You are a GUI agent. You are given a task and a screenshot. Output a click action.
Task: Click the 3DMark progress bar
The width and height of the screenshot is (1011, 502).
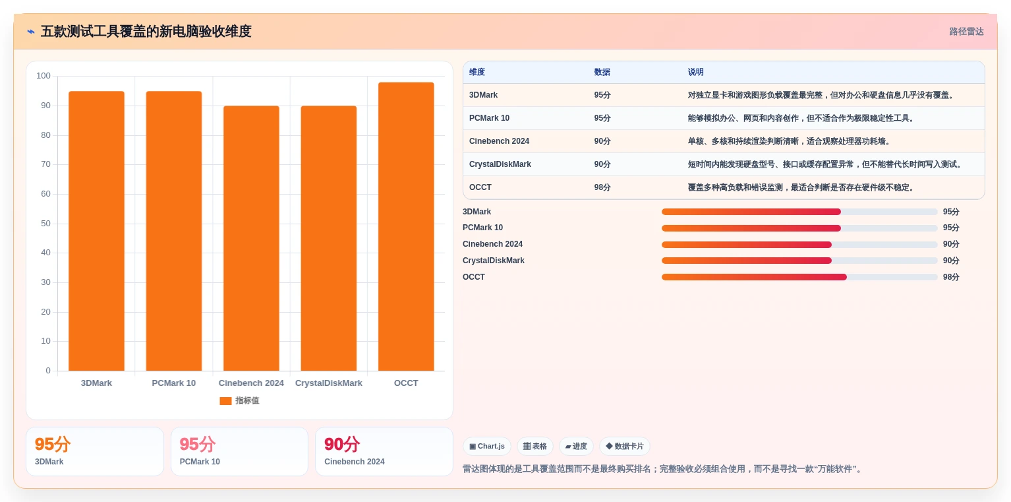pos(799,212)
